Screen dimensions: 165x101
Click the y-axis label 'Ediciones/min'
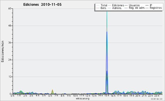pyautogui.click(x=2, y=51)
